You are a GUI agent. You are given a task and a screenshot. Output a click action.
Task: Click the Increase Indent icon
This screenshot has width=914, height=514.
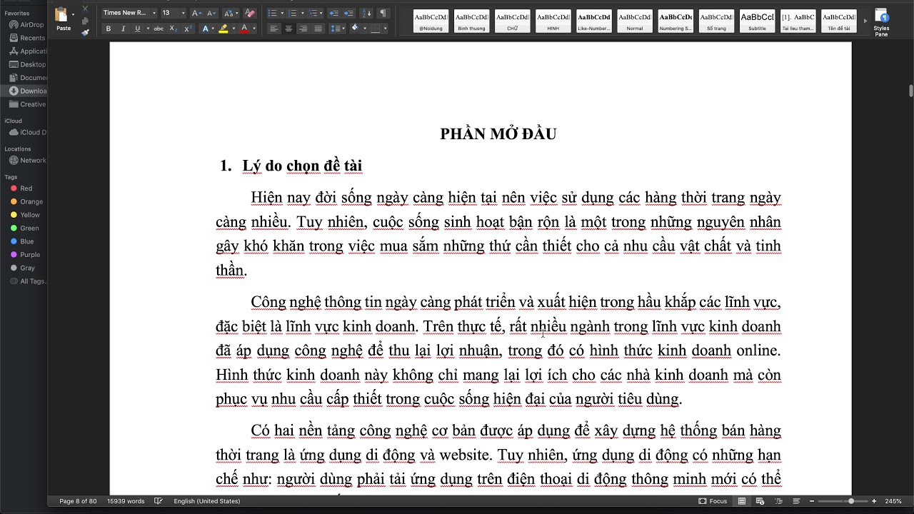[348, 13]
